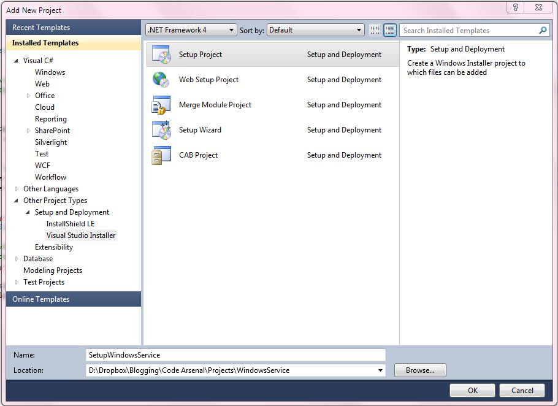Choose the Merge Module Project icon

click(x=161, y=104)
